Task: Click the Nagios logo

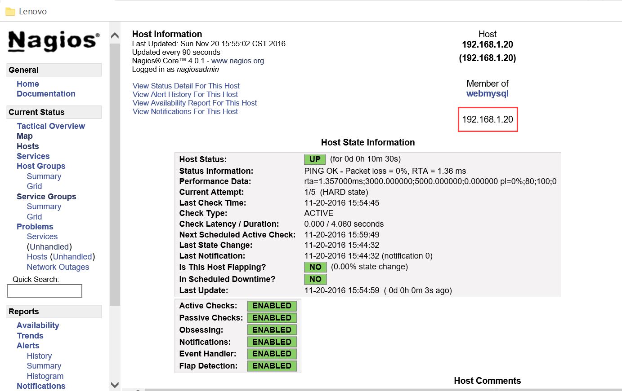Action: point(54,41)
